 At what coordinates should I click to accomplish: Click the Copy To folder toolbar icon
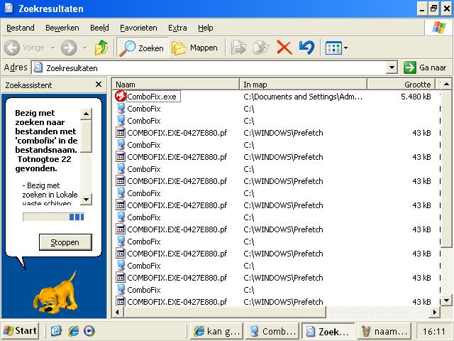pos(261,48)
